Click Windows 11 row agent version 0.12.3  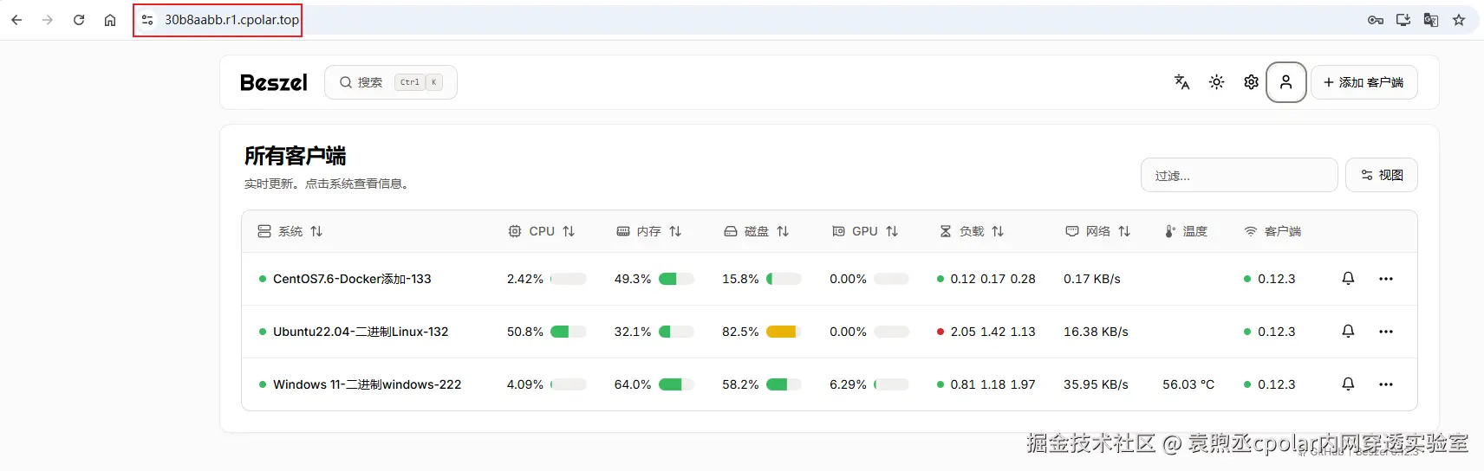(1276, 384)
